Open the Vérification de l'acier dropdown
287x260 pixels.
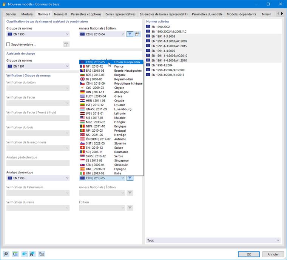(38, 103)
